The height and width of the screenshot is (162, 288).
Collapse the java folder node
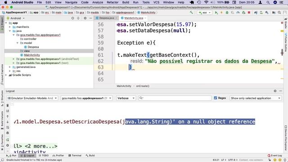pyautogui.click(x=10, y=31)
